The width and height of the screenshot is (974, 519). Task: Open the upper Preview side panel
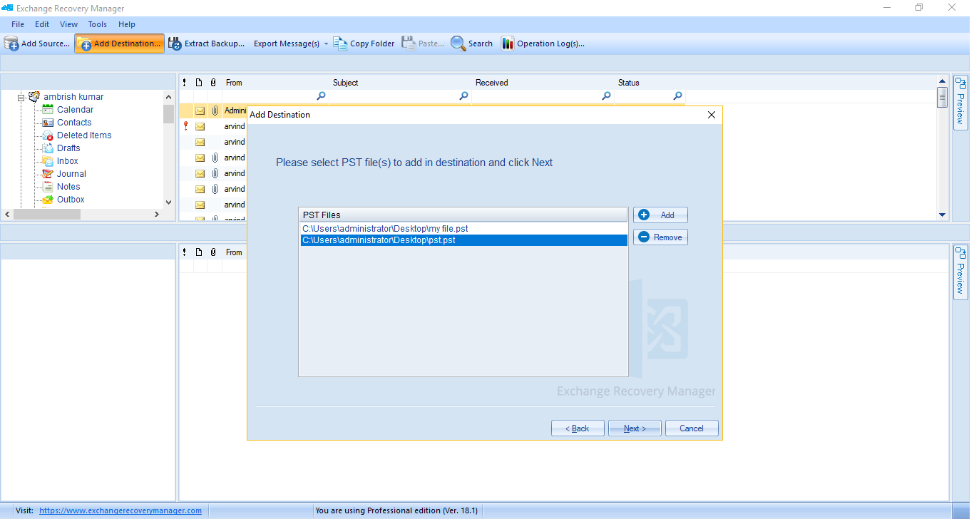(x=960, y=103)
